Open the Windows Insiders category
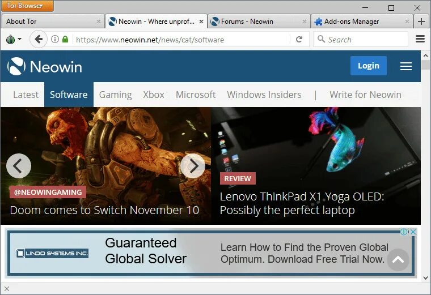This screenshot has height=295, width=431. coord(264,95)
